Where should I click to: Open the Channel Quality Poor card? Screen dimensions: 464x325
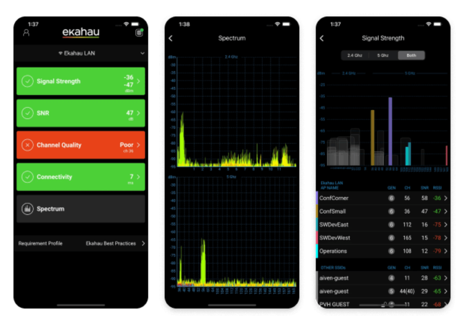(81, 145)
